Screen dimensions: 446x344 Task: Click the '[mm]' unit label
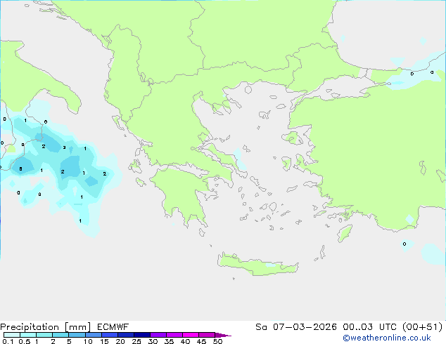click(x=77, y=327)
